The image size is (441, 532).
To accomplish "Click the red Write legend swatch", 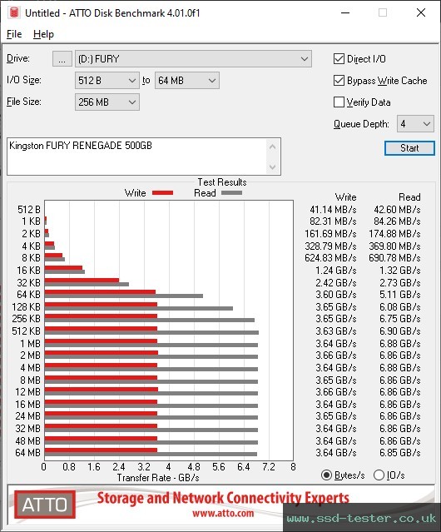I will coord(163,192).
